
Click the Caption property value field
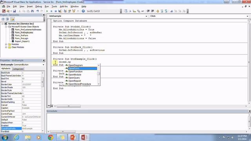click(31, 108)
